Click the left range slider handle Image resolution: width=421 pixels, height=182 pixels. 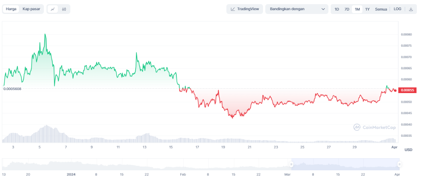click(291, 164)
